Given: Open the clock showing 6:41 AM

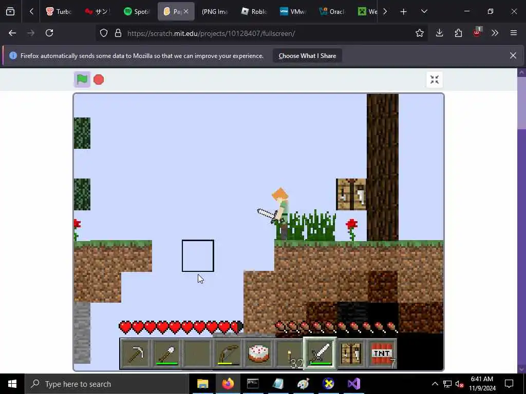Looking at the screenshot, I should [482, 384].
